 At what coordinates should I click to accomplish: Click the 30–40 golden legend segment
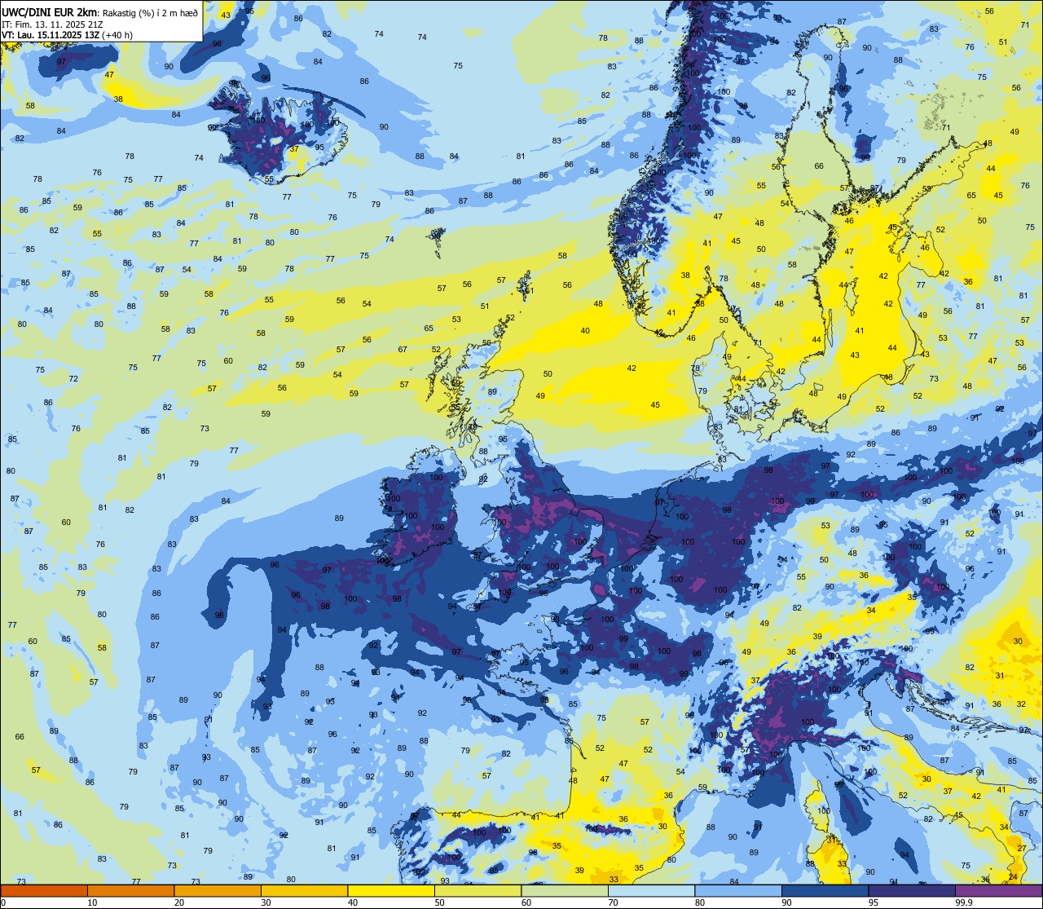click(x=304, y=890)
